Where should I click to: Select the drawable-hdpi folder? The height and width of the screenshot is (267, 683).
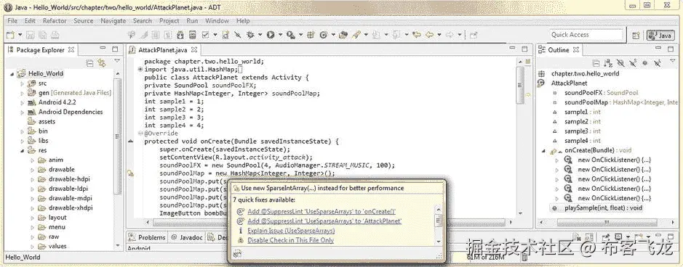(x=69, y=179)
